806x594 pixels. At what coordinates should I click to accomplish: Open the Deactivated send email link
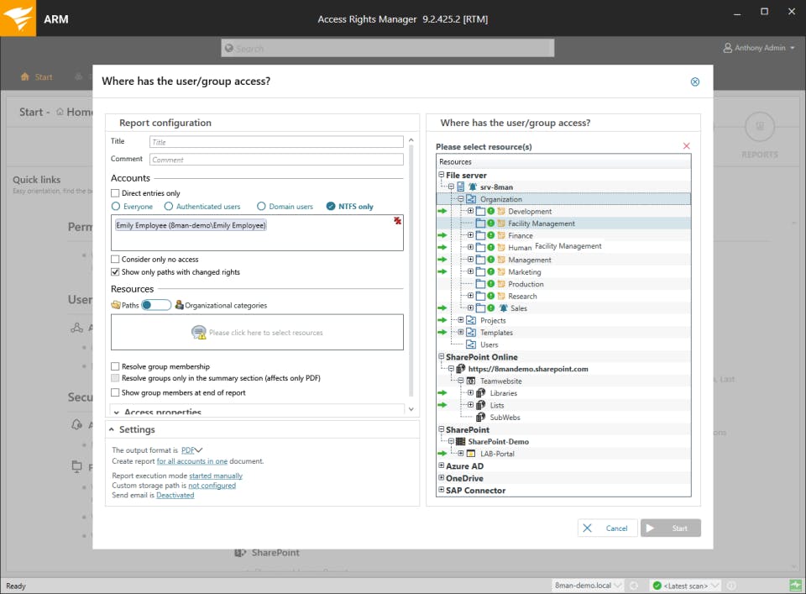tap(175, 495)
